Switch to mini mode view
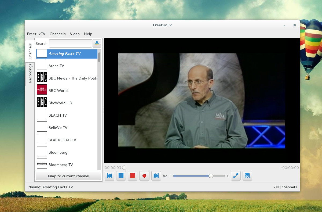The height and width of the screenshot is (212, 322). point(247,176)
